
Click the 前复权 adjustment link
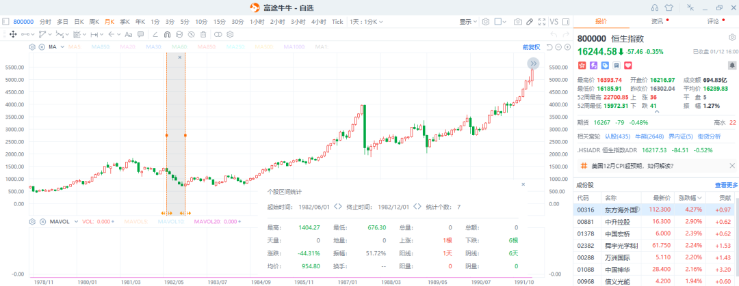pos(531,47)
